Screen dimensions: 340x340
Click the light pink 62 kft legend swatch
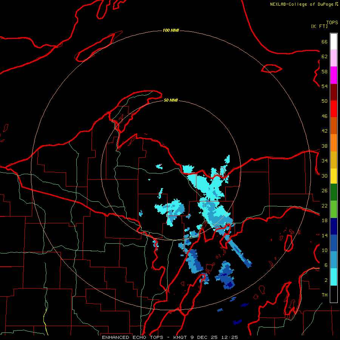coord(334,58)
